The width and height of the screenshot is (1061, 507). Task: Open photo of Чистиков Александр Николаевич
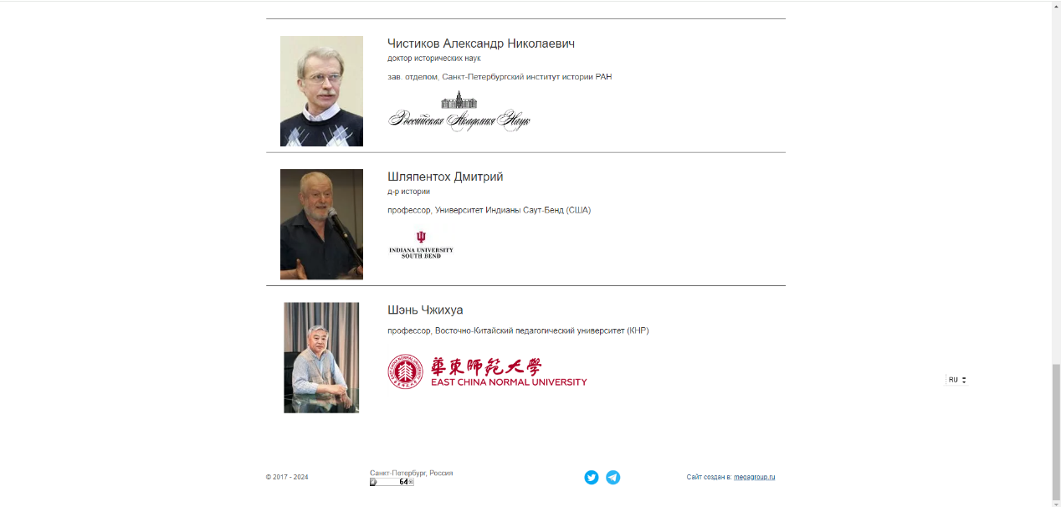click(x=321, y=91)
